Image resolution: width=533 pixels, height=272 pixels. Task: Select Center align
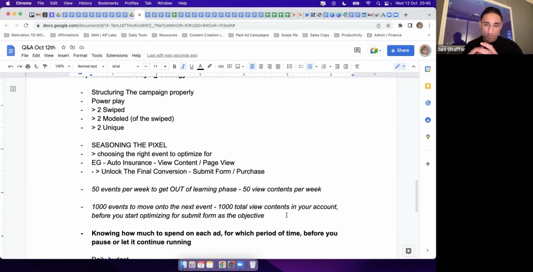(261, 66)
